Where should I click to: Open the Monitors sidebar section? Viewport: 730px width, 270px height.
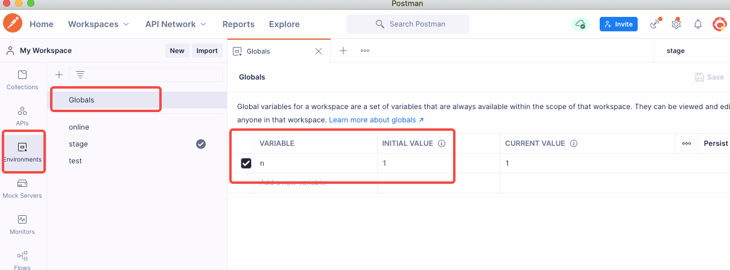[22, 224]
